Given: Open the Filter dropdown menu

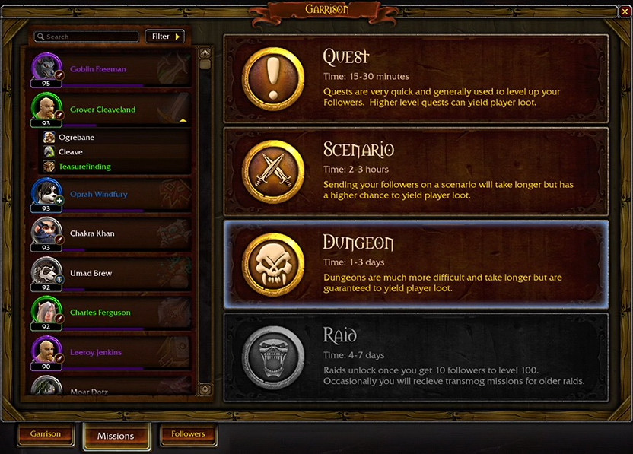Looking at the screenshot, I should (164, 37).
